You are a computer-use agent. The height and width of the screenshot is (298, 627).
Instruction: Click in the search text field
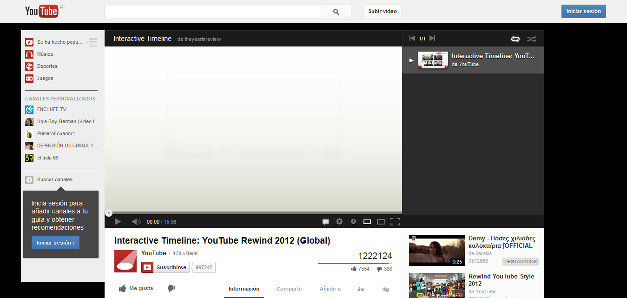click(x=213, y=12)
